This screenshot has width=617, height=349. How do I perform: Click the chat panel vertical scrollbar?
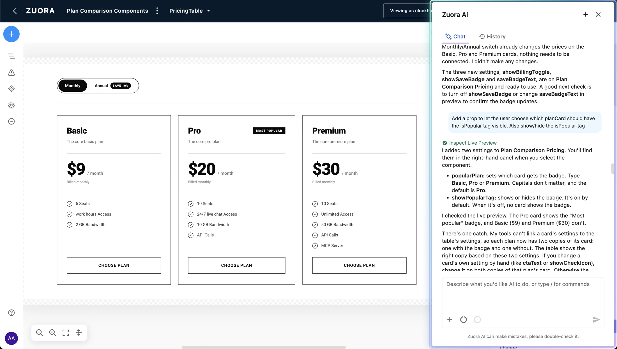click(613, 169)
